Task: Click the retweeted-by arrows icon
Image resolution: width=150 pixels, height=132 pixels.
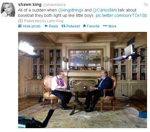Action: point(20,21)
